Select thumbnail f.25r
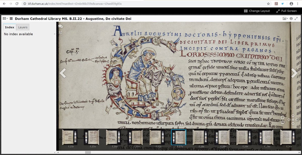Viewport: 302px width, 155px height. coord(70,137)
